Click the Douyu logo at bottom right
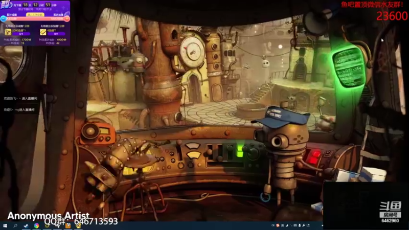409x230 pixels. [x=390, y=206]
